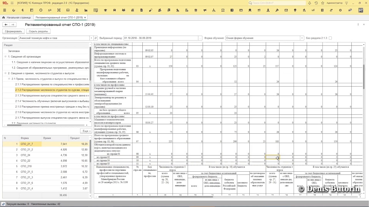
Task: Open the graduation cap section icon
Action: (x=105, y=10)
